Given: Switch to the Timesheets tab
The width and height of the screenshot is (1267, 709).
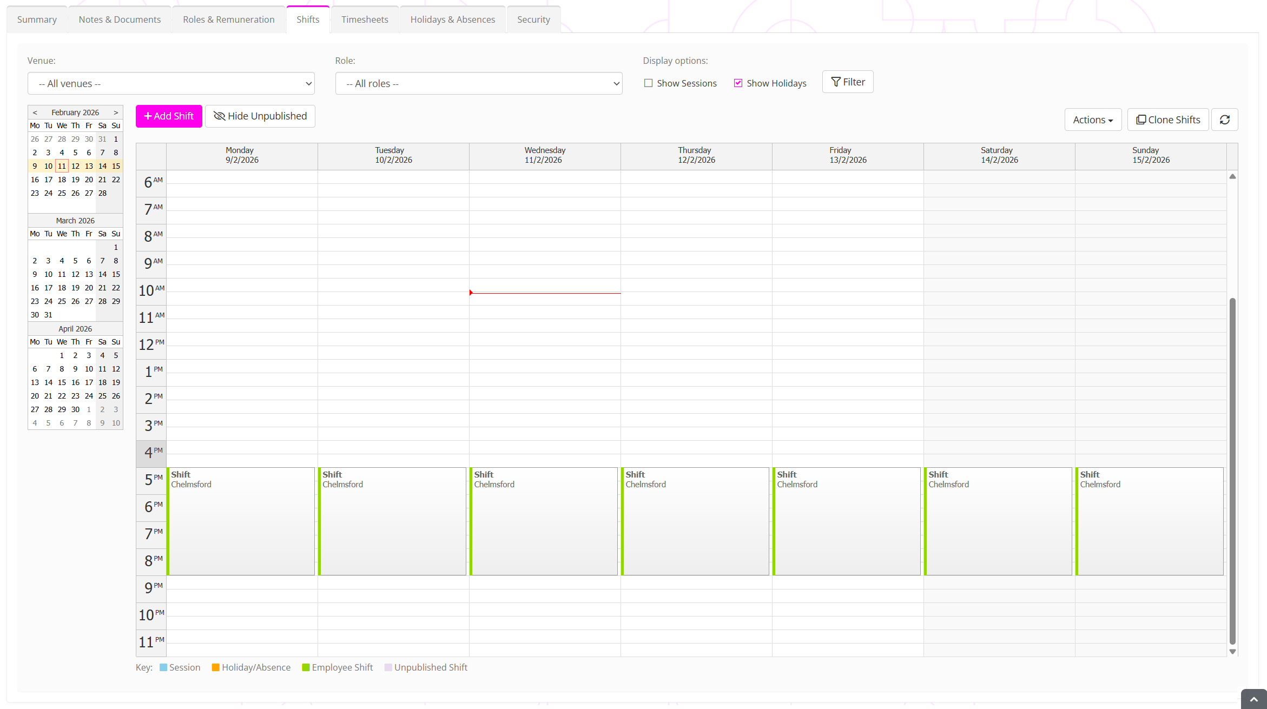Looking at the screenshot, I should (365, 19).
